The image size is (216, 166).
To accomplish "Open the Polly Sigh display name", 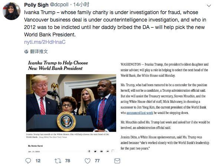I will 36,5.
